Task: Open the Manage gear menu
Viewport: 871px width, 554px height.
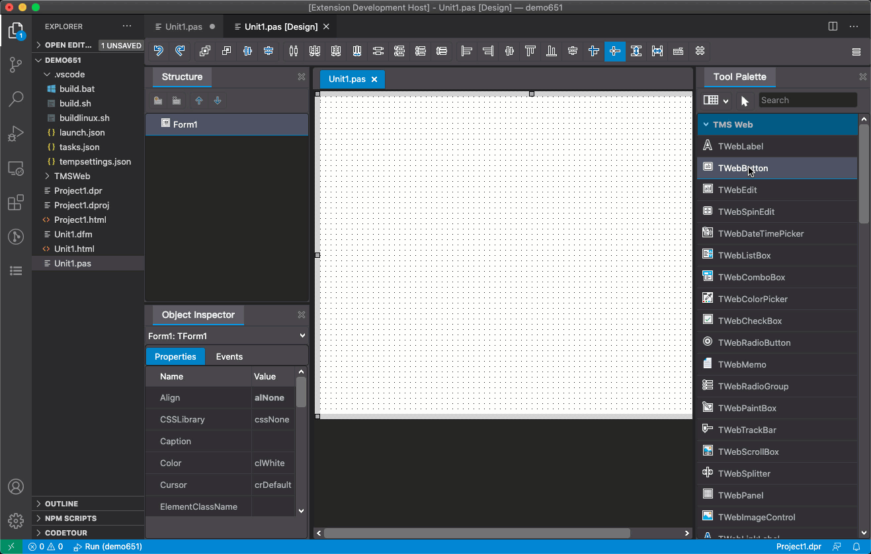Action: click(16, 520)
